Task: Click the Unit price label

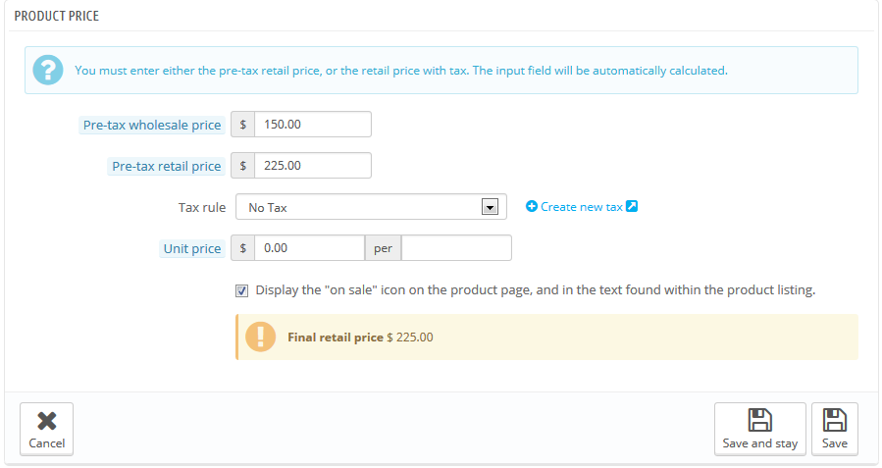Action: [x=192, y=248]
